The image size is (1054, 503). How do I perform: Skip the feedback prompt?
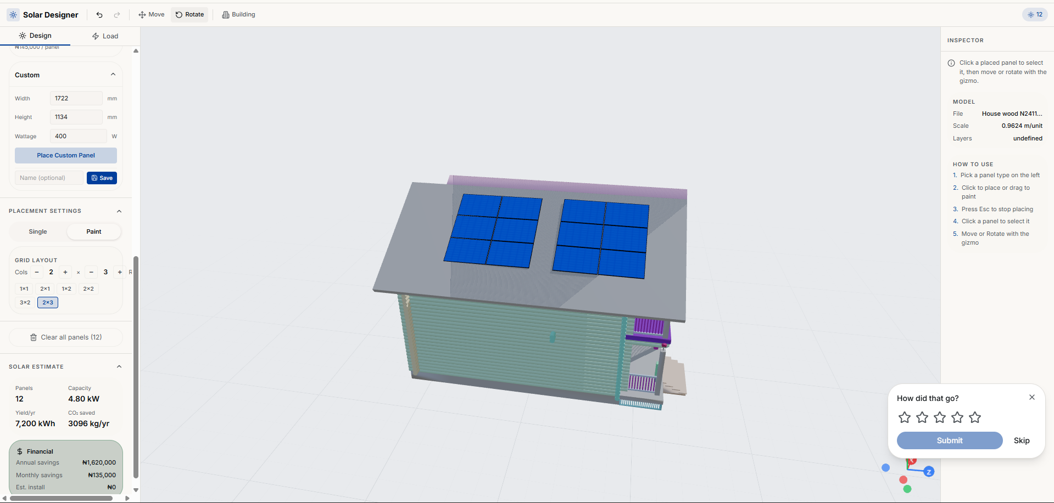click(x=1022, y=440)
